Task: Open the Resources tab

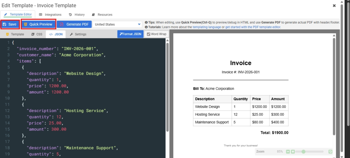Action: point(102,15)
